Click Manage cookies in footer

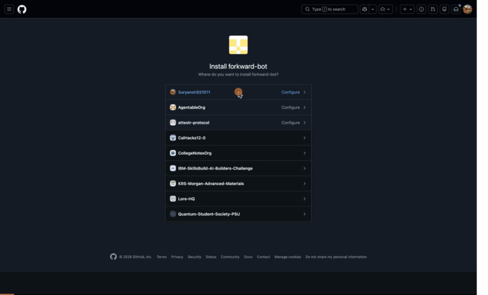288,257
